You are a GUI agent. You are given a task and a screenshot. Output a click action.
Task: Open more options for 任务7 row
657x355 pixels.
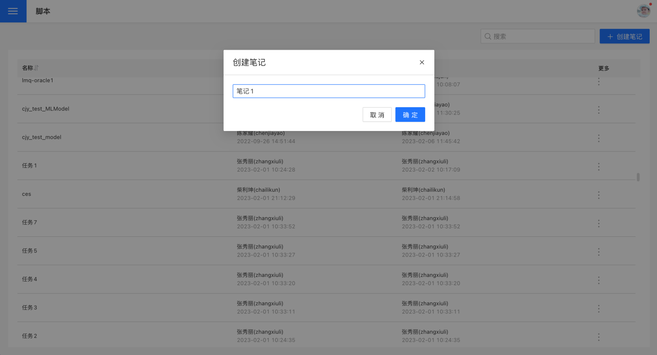point(599,224)
